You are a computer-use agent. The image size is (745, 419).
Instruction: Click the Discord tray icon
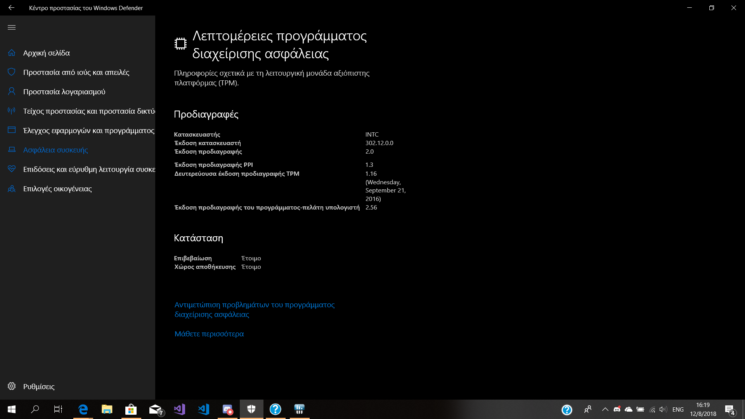[617, 409]
